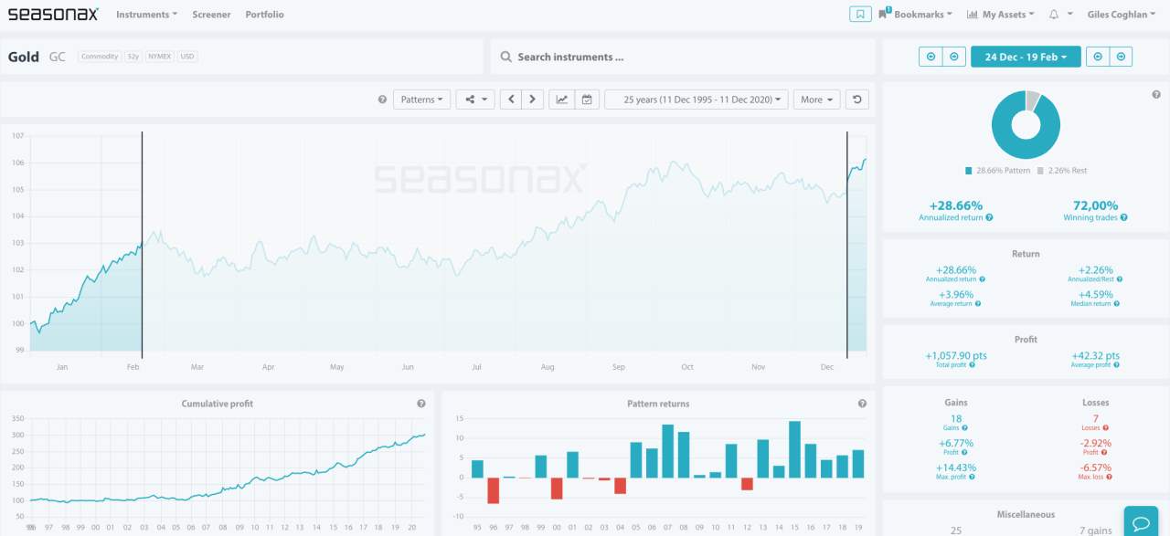Open the calendar view icon

click(x=586, y=100)
